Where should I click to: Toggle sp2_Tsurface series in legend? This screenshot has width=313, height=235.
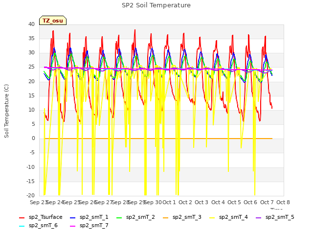[41, 217]
